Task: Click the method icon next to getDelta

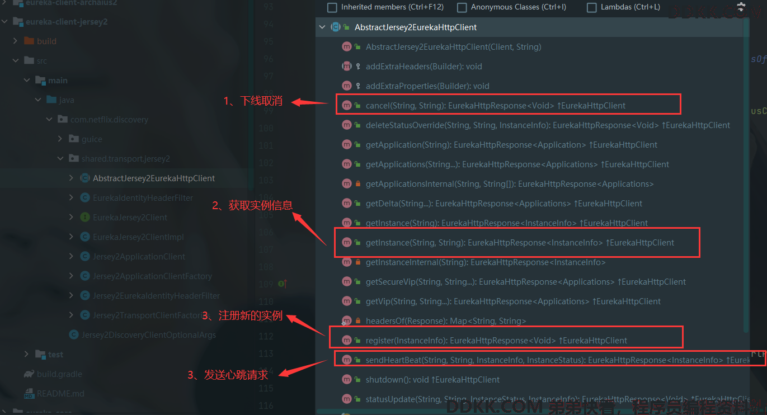Action: tap(346, 204)
